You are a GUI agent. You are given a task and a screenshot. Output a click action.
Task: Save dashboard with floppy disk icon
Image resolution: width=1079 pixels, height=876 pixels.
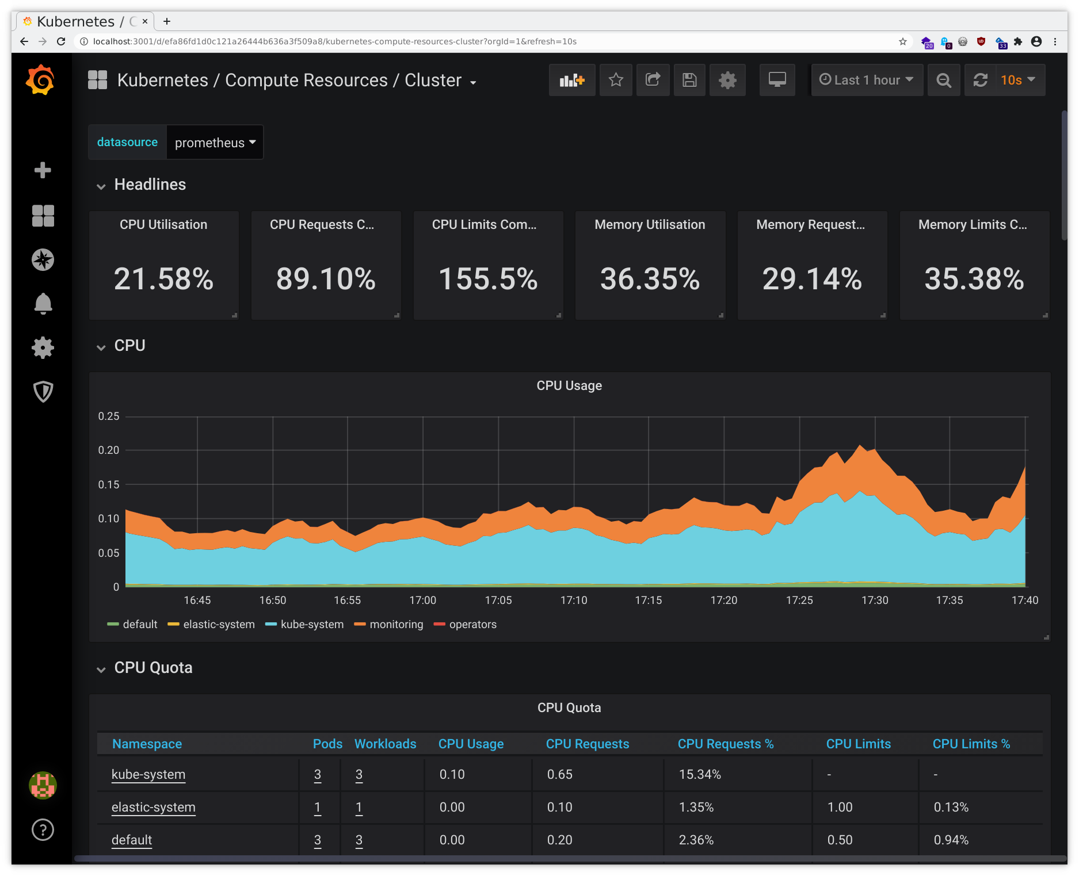tap(689, 80)
